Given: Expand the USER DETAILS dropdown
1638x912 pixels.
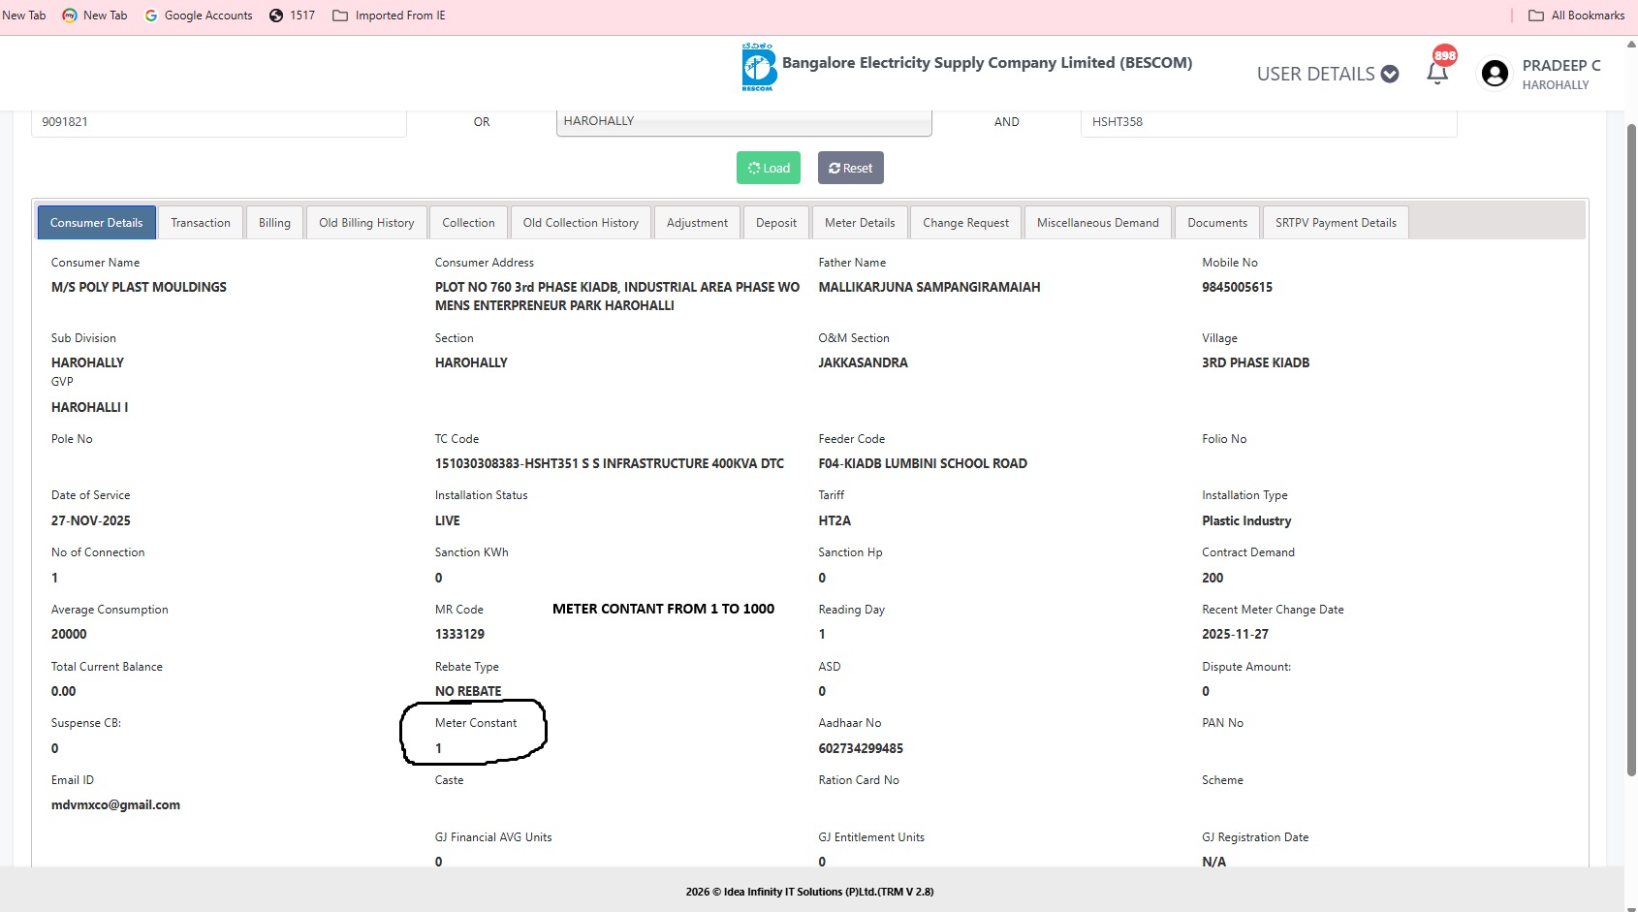Looking at the screenshot, I should [1327, 74].
